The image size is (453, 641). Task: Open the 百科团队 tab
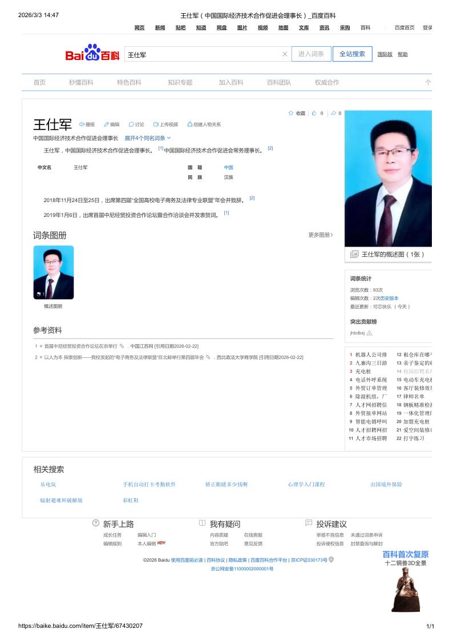(279, 82)
